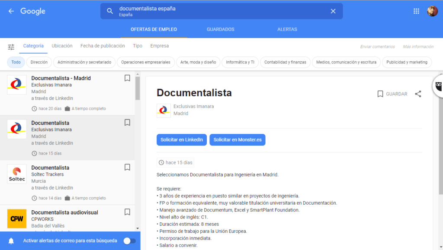Image resolution: width=443 pixels, height=250 pixels.
Task: Click the owl extension icon
Action: click(438, 86)
